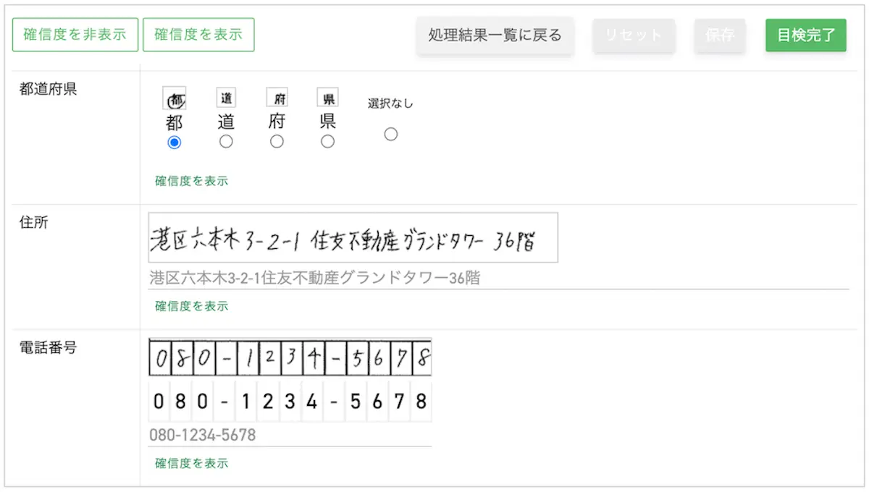Go back with 処理結果一覧に戻る

(495, 35)
